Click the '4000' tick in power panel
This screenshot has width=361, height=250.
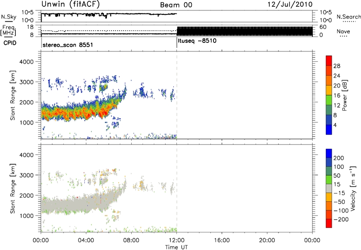pos(26,62)
